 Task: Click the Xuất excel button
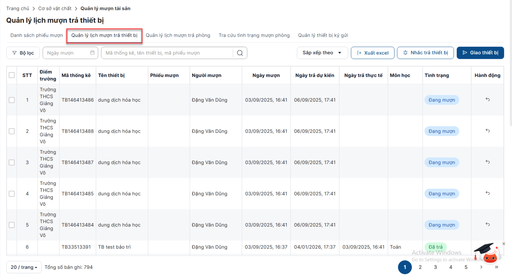[372, 53]
